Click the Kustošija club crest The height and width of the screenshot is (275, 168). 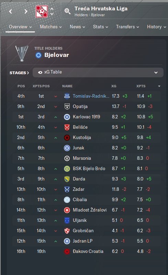click(x=67, y=137)
